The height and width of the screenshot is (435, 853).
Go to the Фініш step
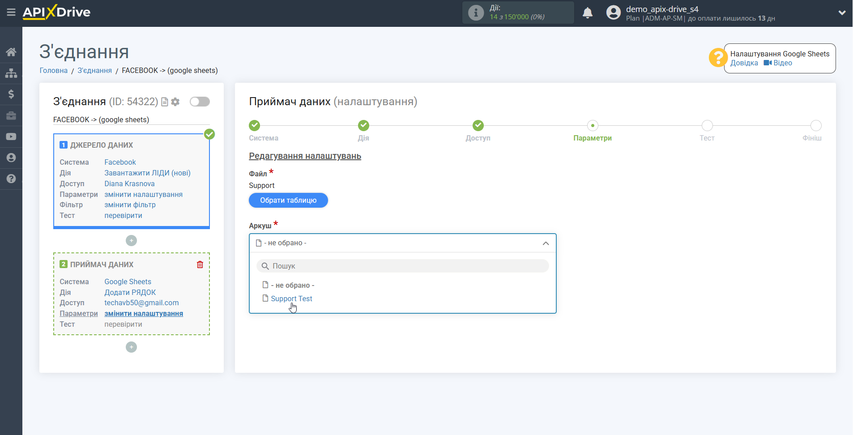tap(816, 126)
